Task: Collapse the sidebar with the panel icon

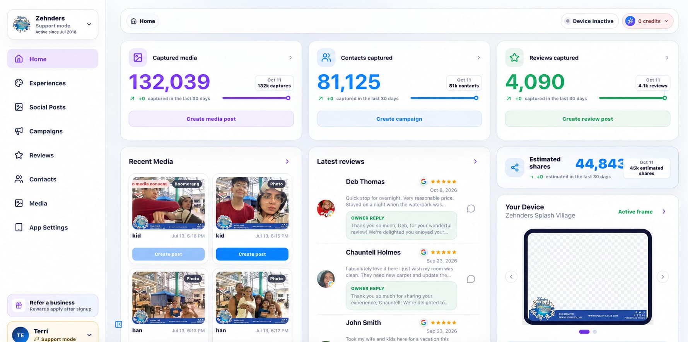Action: point(119,324)
